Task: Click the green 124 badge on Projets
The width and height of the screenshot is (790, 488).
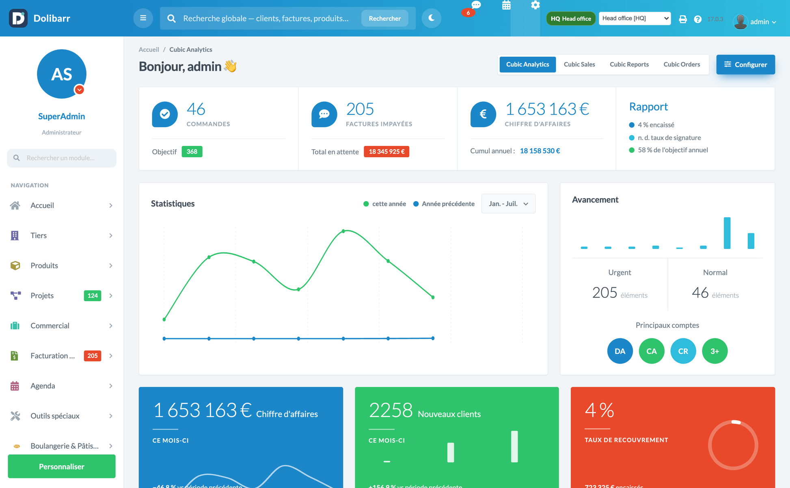Action: [93, 295]
